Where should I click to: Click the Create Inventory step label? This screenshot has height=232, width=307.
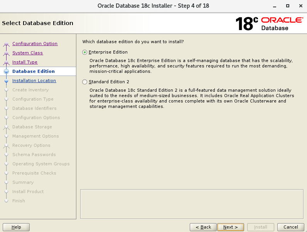click(30, 90)
